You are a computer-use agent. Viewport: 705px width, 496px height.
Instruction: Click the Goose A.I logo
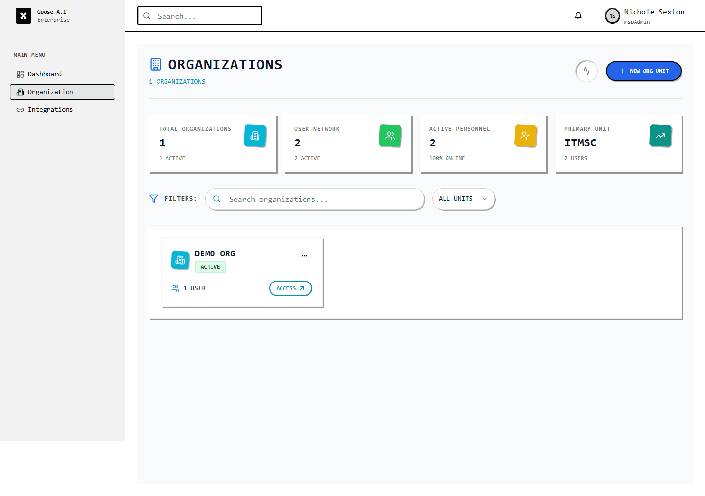(23, 15)
